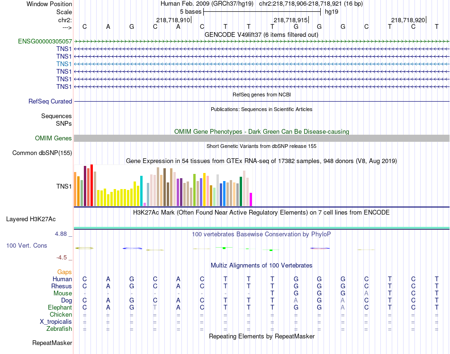Click the cyan bar in GTEx chart
This screenshot has height=354, width=450.
[141, 191]
